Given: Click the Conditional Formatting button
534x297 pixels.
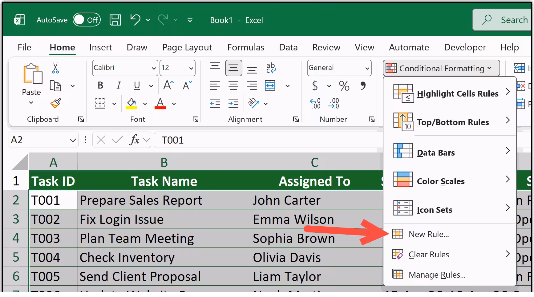Looking at the screenshot, I should [441, 68].
